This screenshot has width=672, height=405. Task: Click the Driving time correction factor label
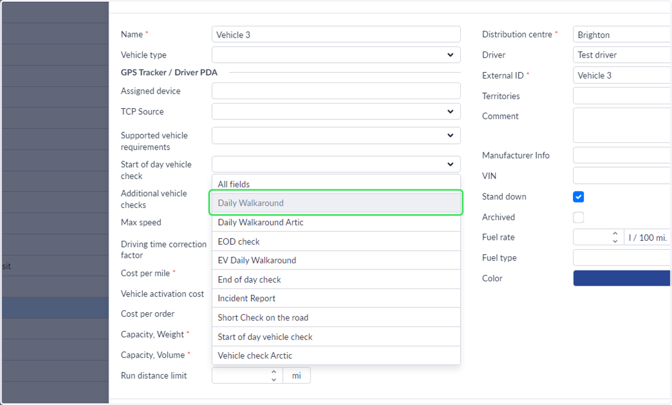[x=164, y=250]
